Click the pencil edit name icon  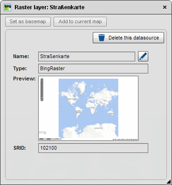point(143,56)
